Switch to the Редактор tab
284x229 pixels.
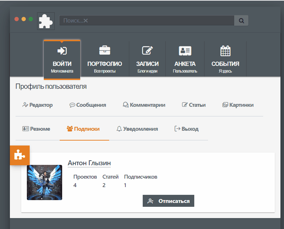37,105
